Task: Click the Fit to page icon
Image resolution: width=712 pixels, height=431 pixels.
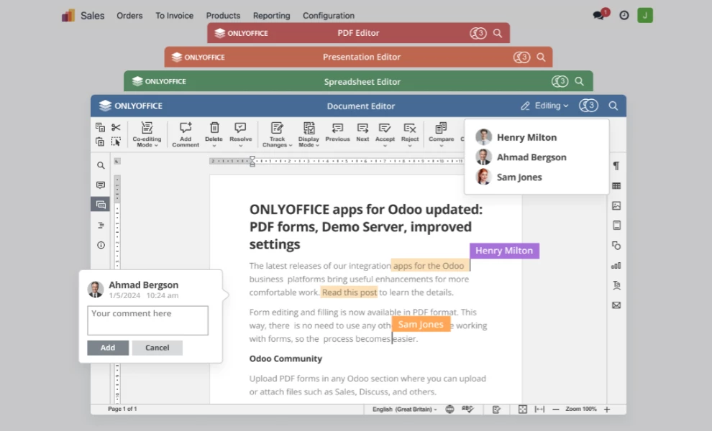Action: coord(523,409)
